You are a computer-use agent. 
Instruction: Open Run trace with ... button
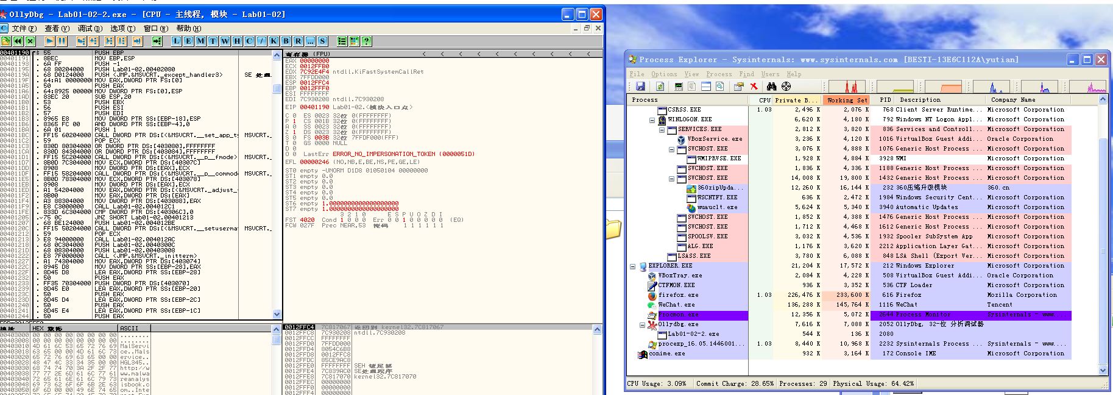311,41
